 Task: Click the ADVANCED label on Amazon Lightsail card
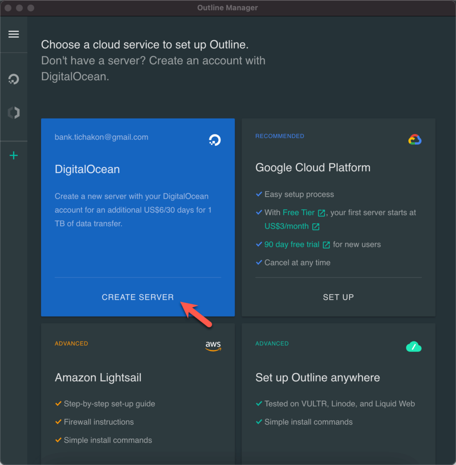coord(71,343)
